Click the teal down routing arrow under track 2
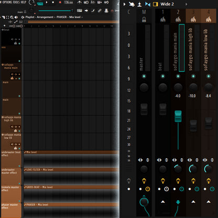Viewport: 218px width, 218px height. click(x=178, y=202)
